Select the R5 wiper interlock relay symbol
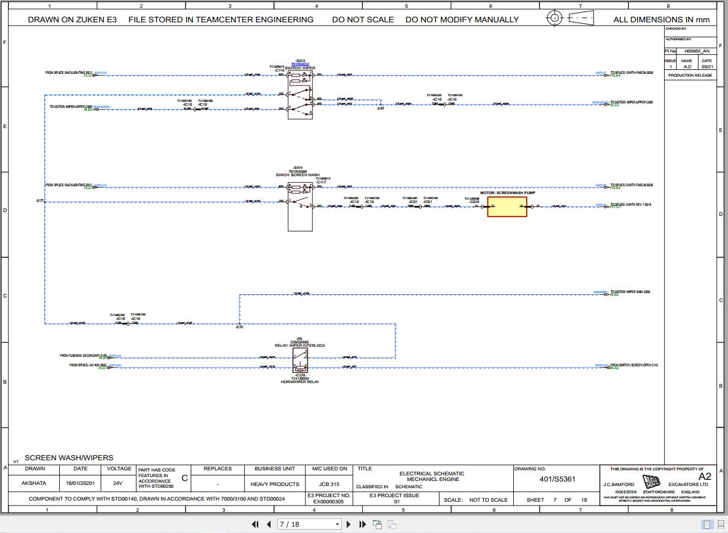Image resolution: width=728 pixels, height=533 pixels. 300,361
